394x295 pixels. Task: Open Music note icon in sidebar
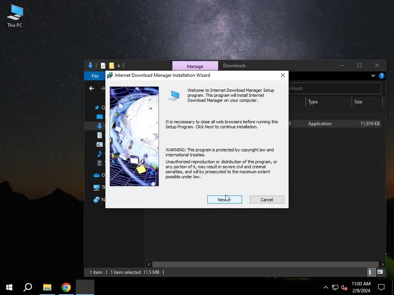(100, 154)
